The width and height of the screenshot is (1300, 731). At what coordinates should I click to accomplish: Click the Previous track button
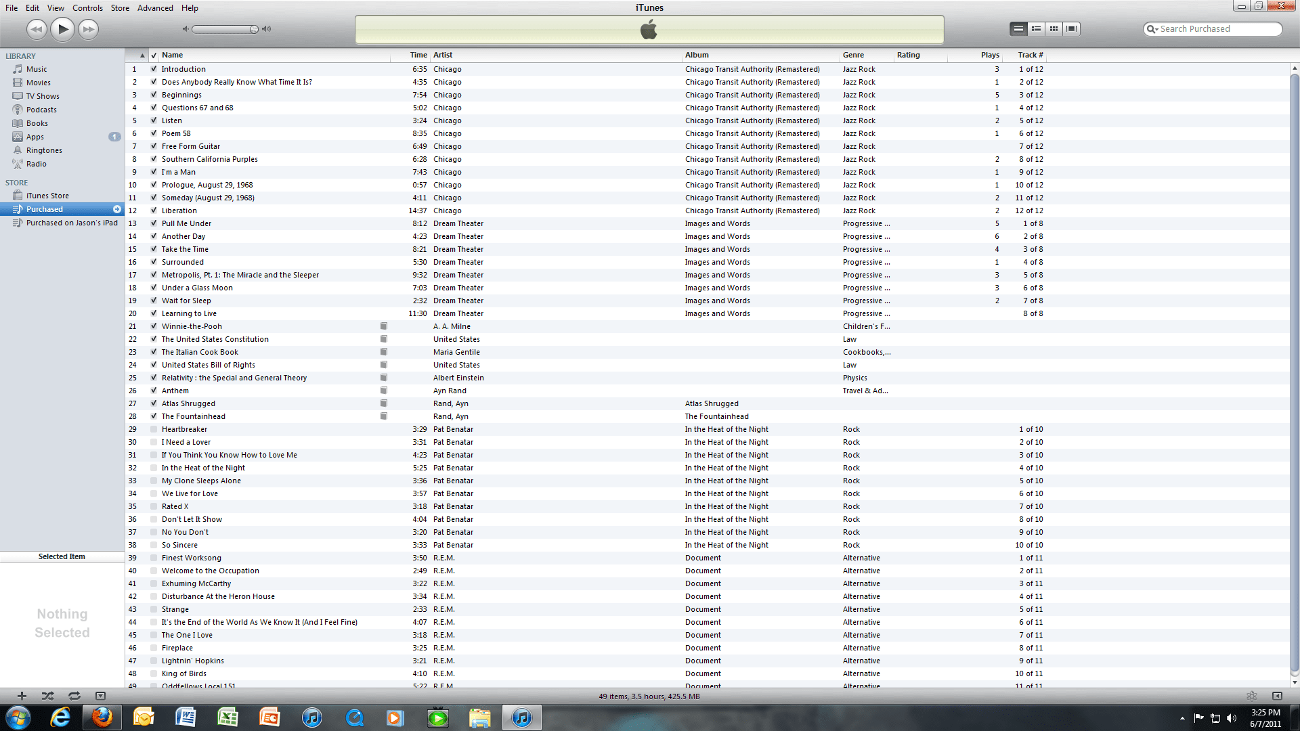click(37, 29)
